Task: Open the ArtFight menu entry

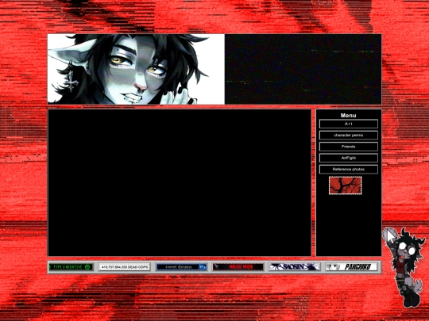Action: 348,158
